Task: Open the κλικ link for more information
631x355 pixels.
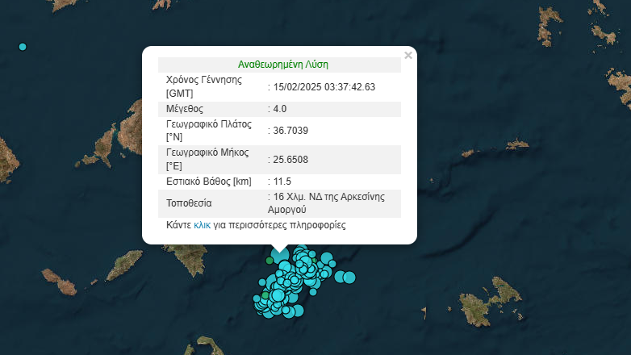Action: (203, 225)
